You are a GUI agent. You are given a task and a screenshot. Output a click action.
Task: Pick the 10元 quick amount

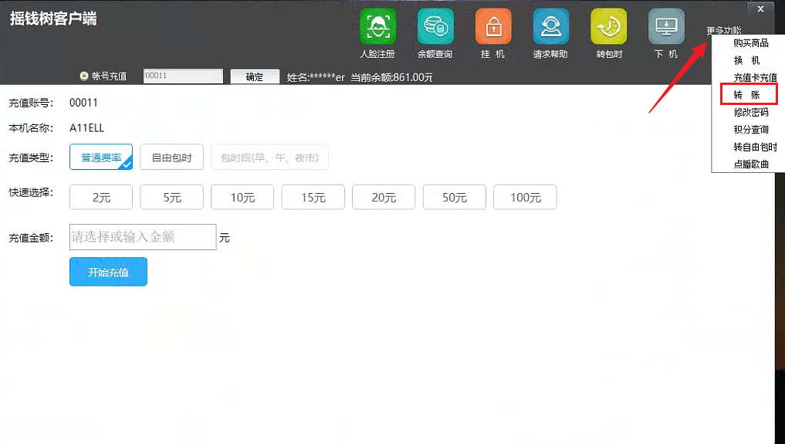242,197
